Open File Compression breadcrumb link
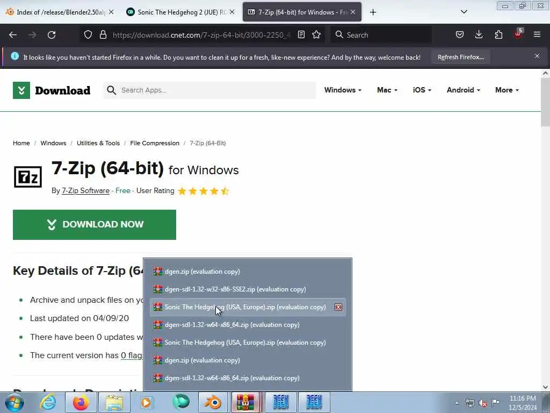This screenshot has height=413, width=550. (x=155, y=143)
